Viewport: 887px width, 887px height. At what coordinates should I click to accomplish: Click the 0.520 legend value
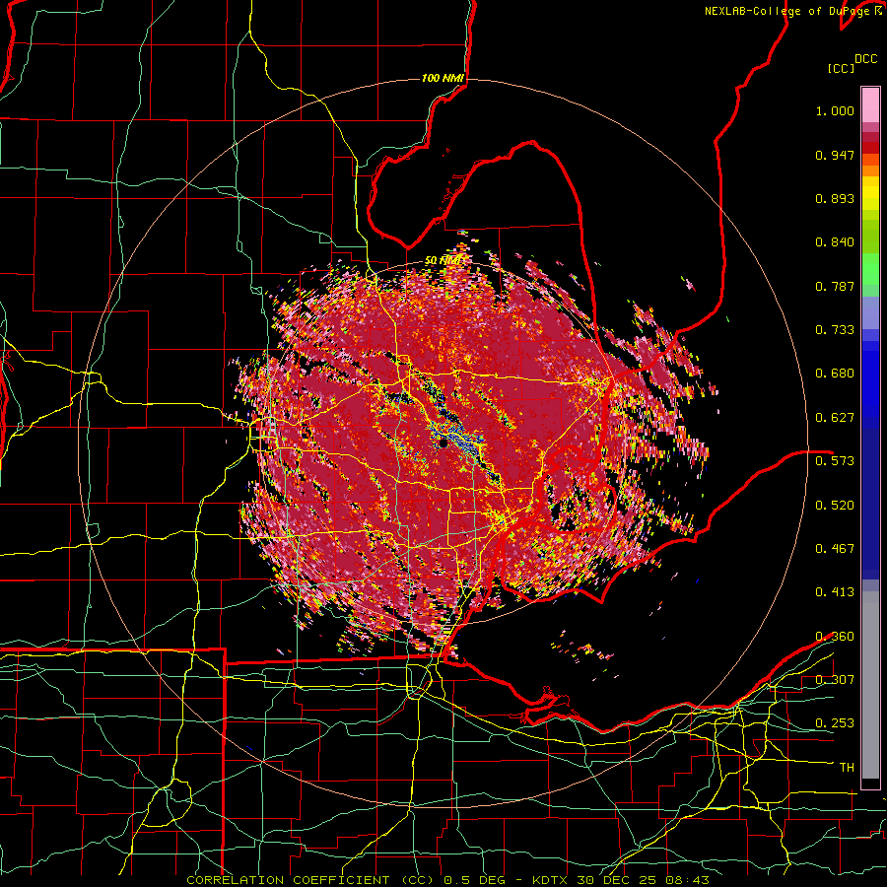tap(835, 505)
